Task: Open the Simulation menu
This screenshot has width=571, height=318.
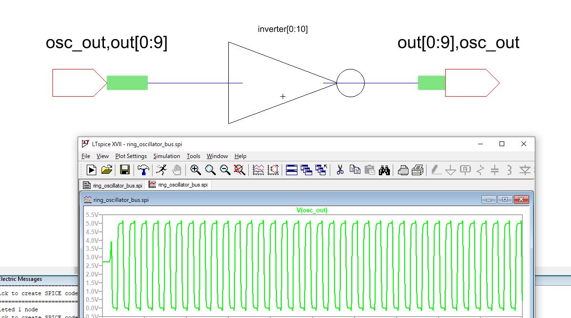Action: point(166,156)
